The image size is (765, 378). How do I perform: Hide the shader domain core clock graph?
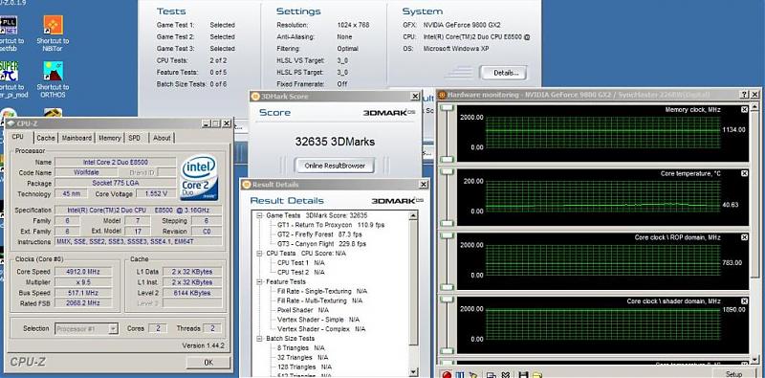click(745, 301)
